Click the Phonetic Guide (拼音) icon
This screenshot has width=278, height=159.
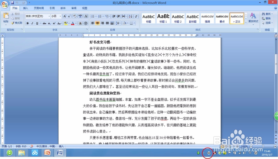[80, 16]
